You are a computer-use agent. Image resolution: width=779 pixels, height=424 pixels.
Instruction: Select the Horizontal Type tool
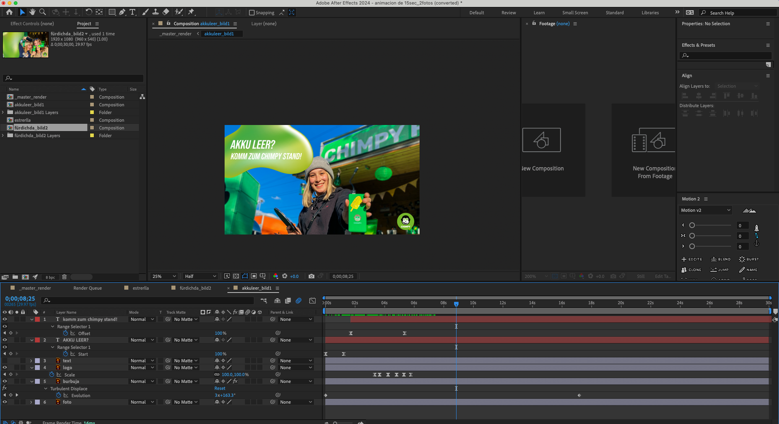(x=132, y=12)
